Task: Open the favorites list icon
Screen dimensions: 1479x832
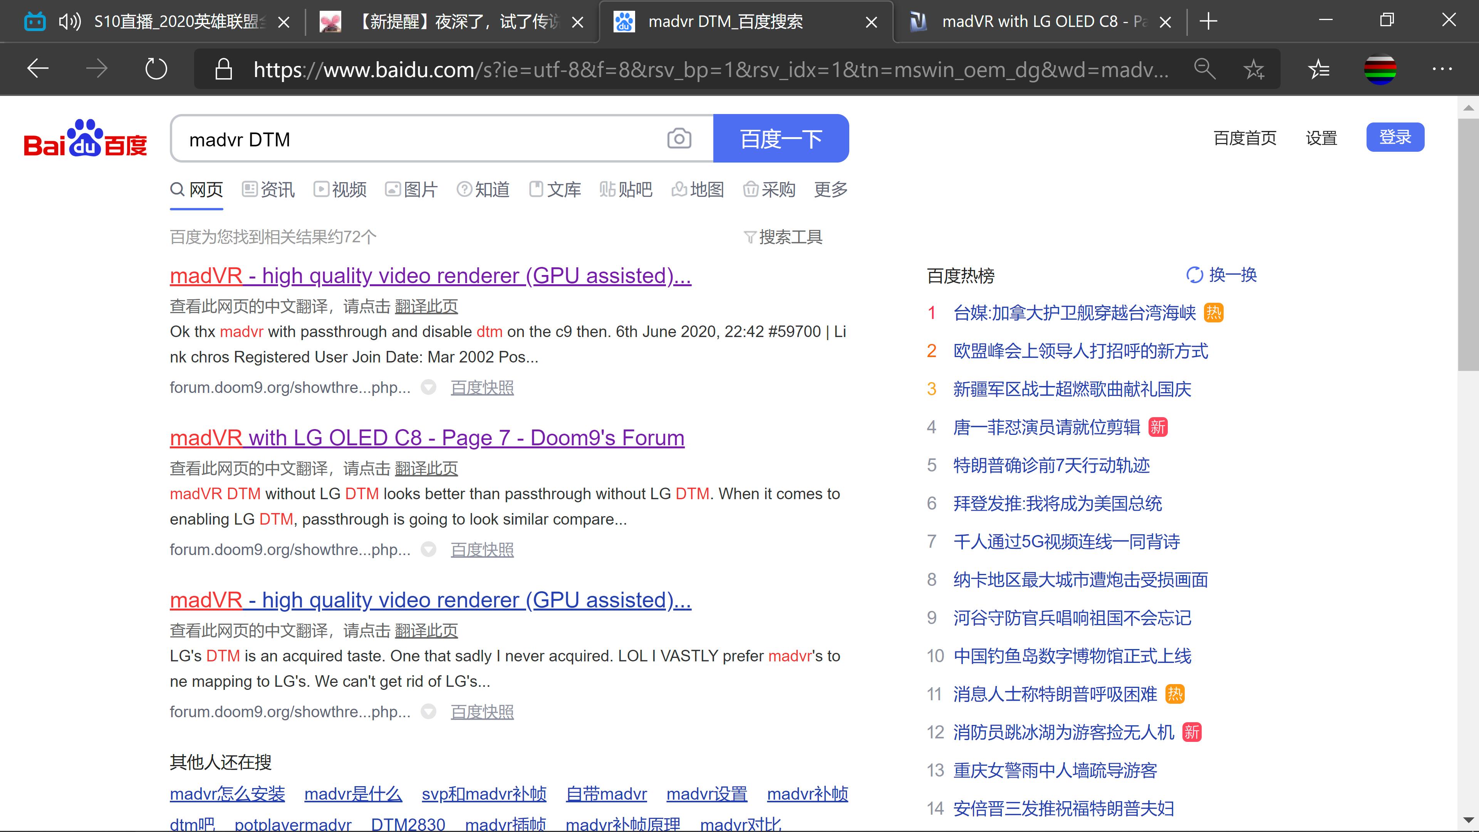Action: coord(1319,69)
